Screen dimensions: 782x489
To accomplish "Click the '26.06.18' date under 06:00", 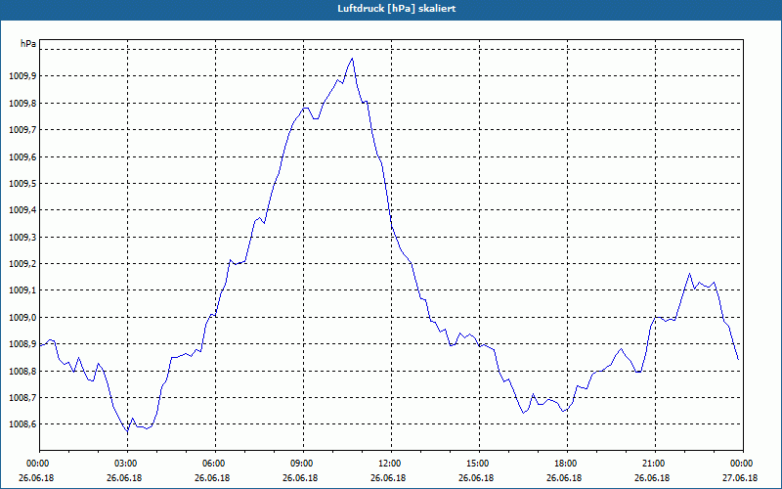I will [213, 477].
